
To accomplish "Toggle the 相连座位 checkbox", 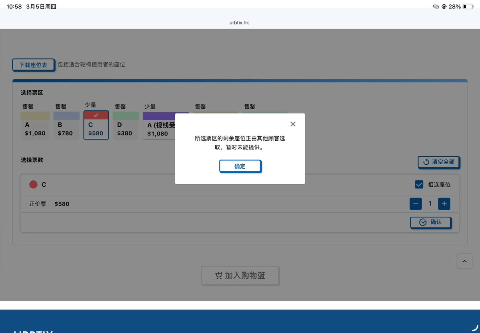I will tap(419, 185).
